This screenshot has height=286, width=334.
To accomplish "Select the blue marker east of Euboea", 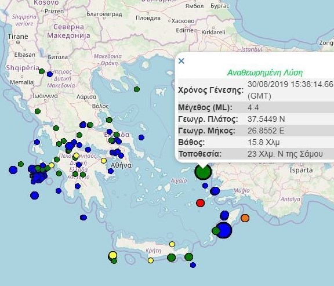I will [141, 137].
